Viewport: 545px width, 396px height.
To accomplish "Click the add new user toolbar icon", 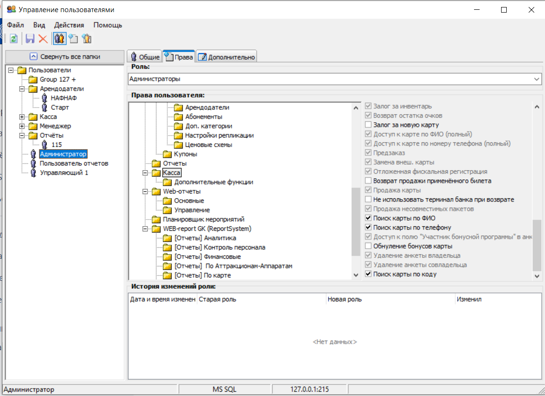I will point(86,39).
